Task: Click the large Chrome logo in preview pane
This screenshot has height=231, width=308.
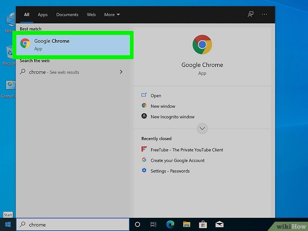Action: [202, 45]
